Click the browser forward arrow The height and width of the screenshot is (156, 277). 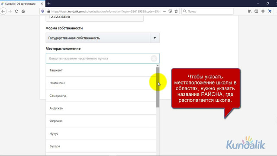coord(10,11)
